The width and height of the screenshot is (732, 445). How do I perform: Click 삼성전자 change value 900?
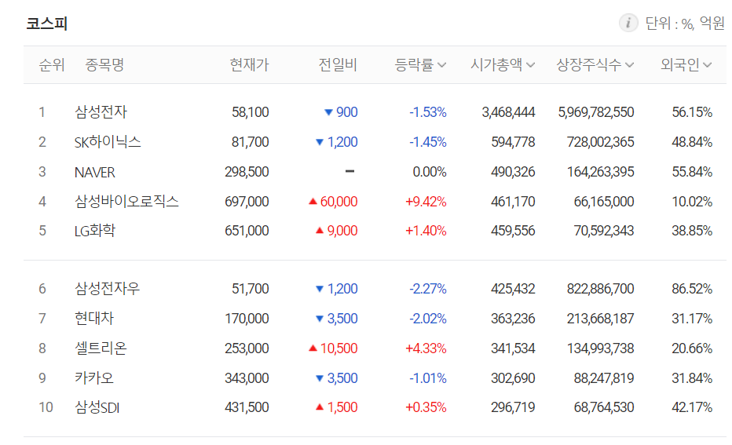click(347, 112)
